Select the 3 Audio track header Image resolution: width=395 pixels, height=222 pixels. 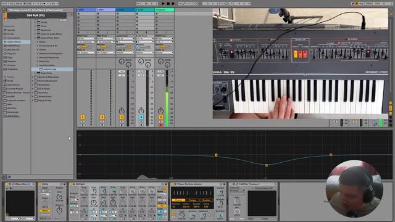(x=125, y=10)
